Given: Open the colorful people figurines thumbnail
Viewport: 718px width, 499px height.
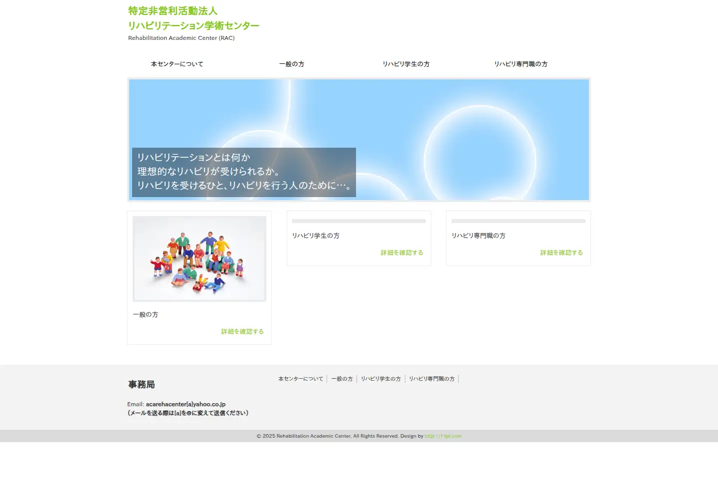Looking at the screenshot, I should coord(199,258).
